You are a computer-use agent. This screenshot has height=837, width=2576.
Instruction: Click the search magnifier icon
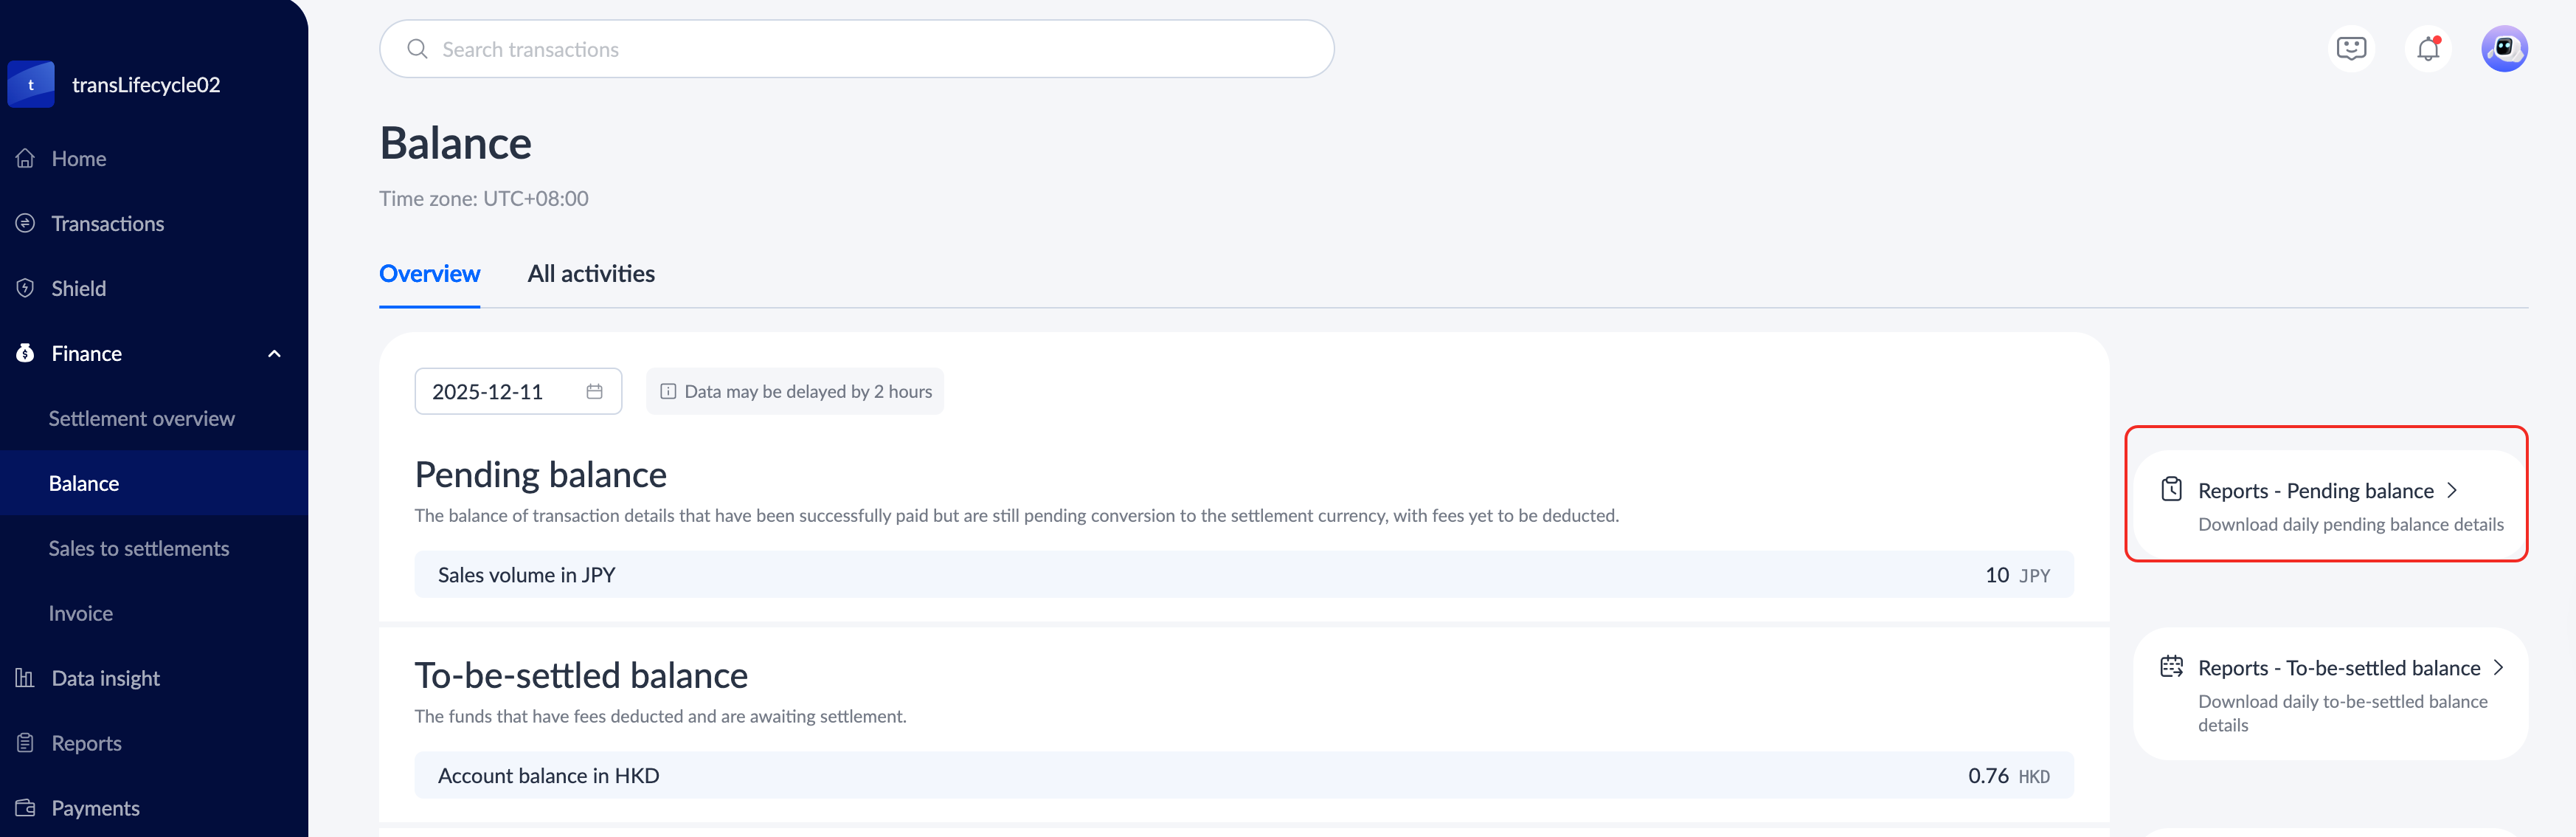pyautogui.click(x=417, y=49)
